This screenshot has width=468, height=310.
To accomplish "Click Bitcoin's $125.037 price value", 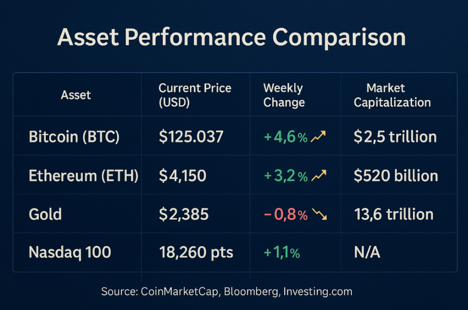I will click(191, 137).
